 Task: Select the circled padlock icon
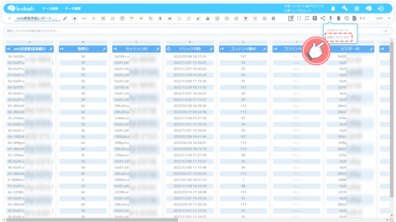point(198,18)
